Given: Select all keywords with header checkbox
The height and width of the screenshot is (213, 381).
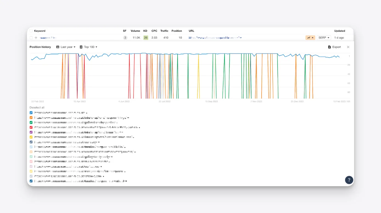Looking at the screenshot, I should click(31, 31).
